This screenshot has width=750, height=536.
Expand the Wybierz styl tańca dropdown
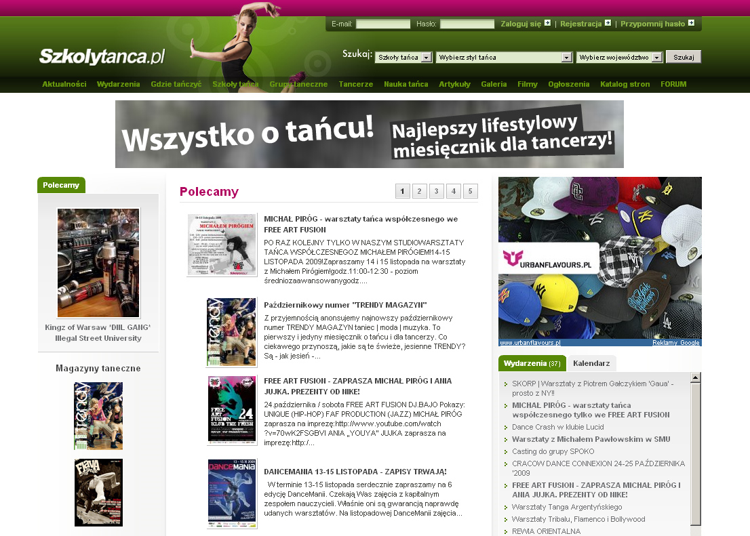(504, 58)
